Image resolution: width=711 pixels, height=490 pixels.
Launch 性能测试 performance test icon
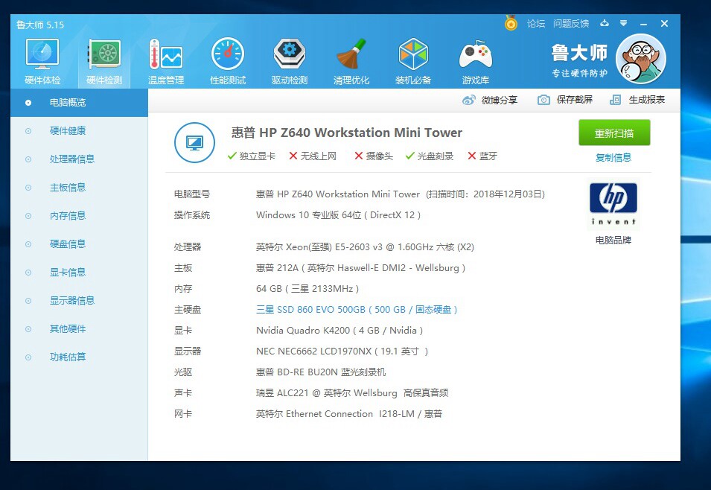click(x=228, y=62)
